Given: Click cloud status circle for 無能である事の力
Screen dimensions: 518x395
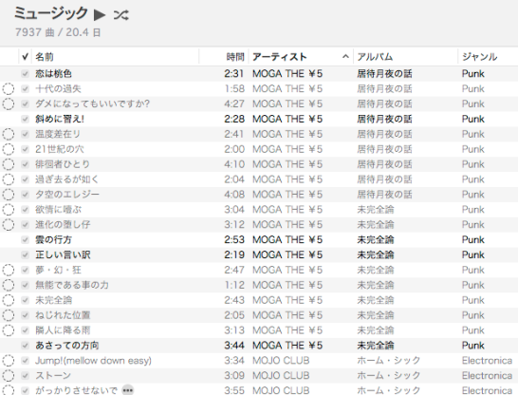Looking at the screenshot, I should pyautogui.click(x=9, y=285).
